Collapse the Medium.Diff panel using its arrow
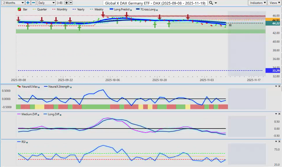This screenshot has height=167, width=282. click(276, 114)
